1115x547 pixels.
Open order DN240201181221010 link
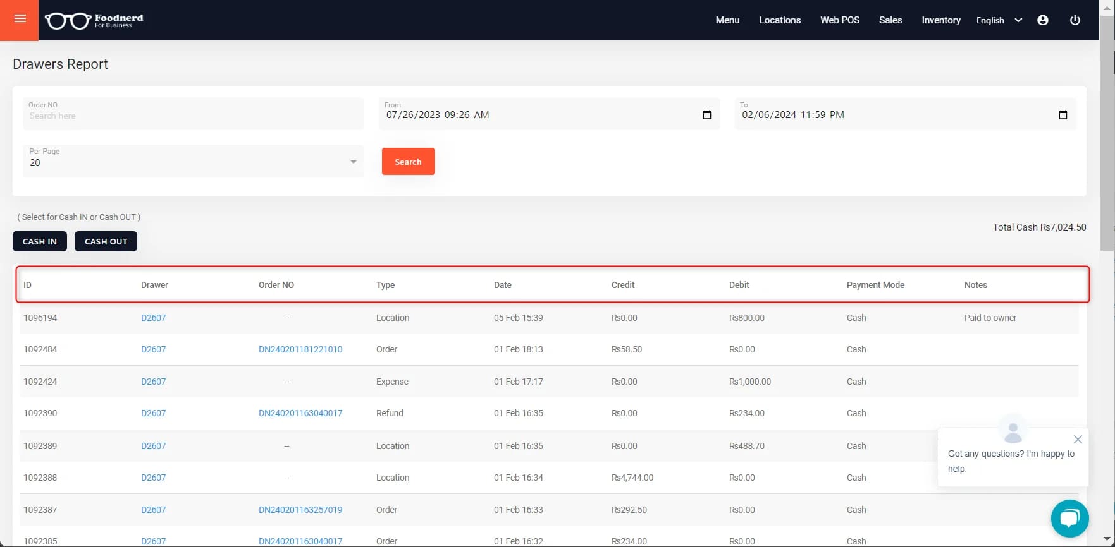pos(300,349)
